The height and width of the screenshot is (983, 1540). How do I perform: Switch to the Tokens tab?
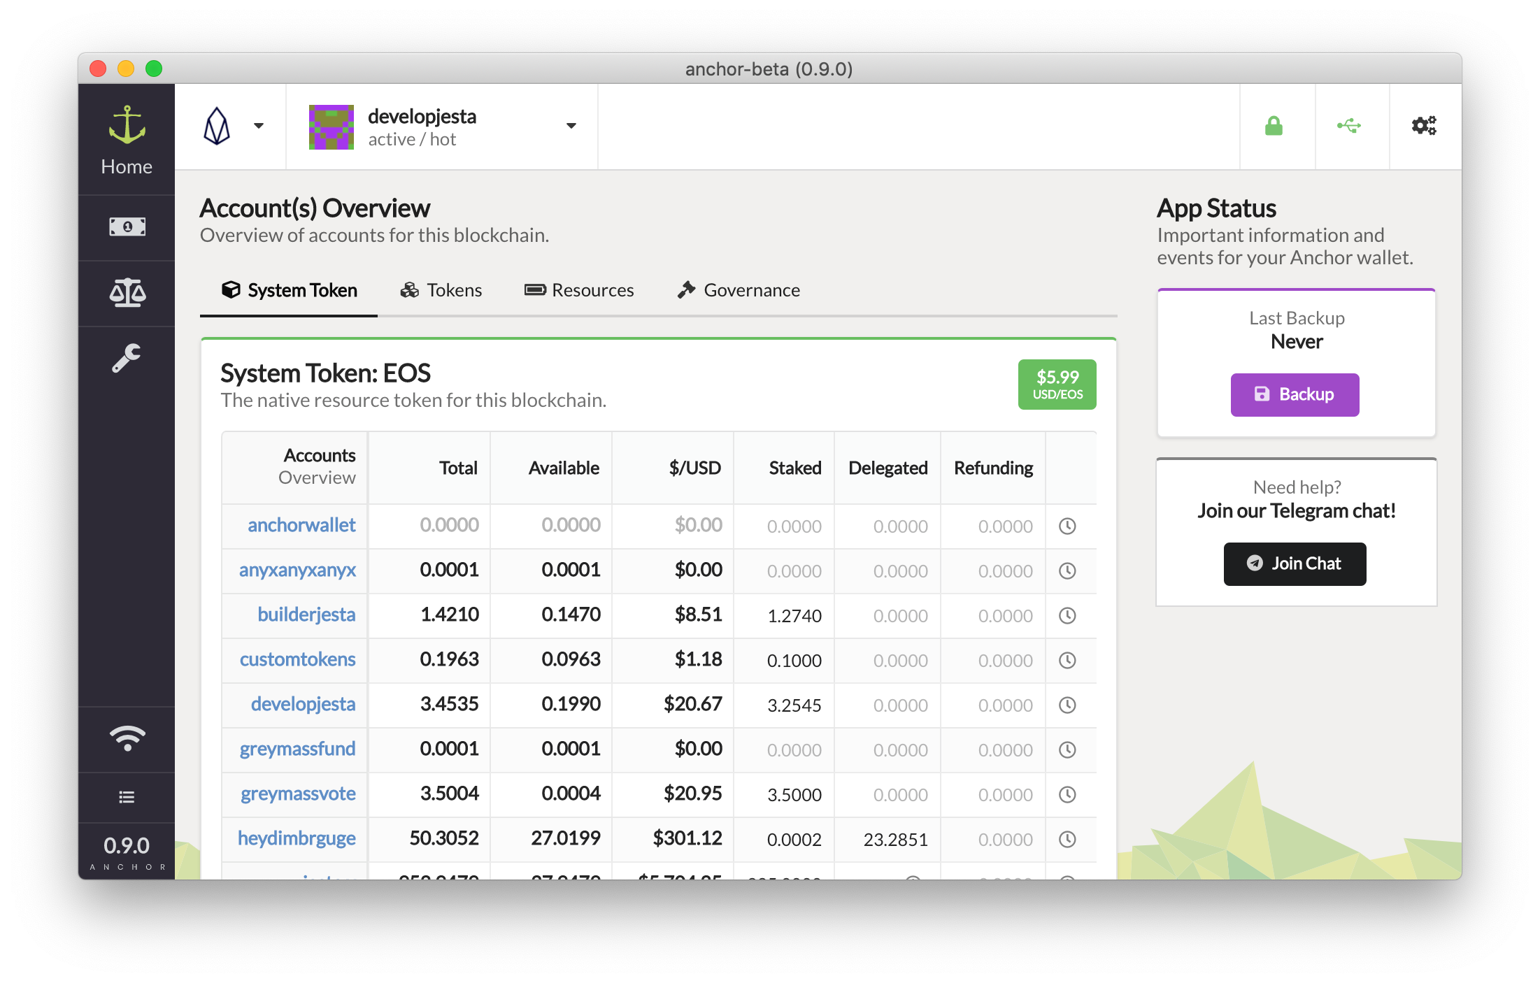441,290
